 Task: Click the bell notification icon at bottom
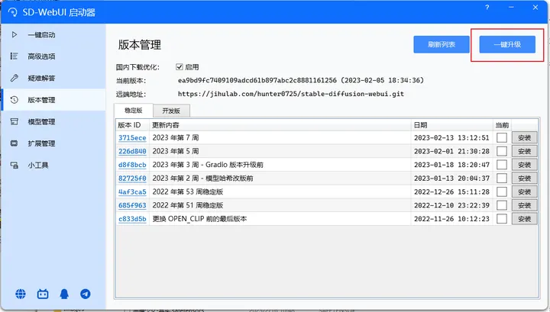click(64, 294)
